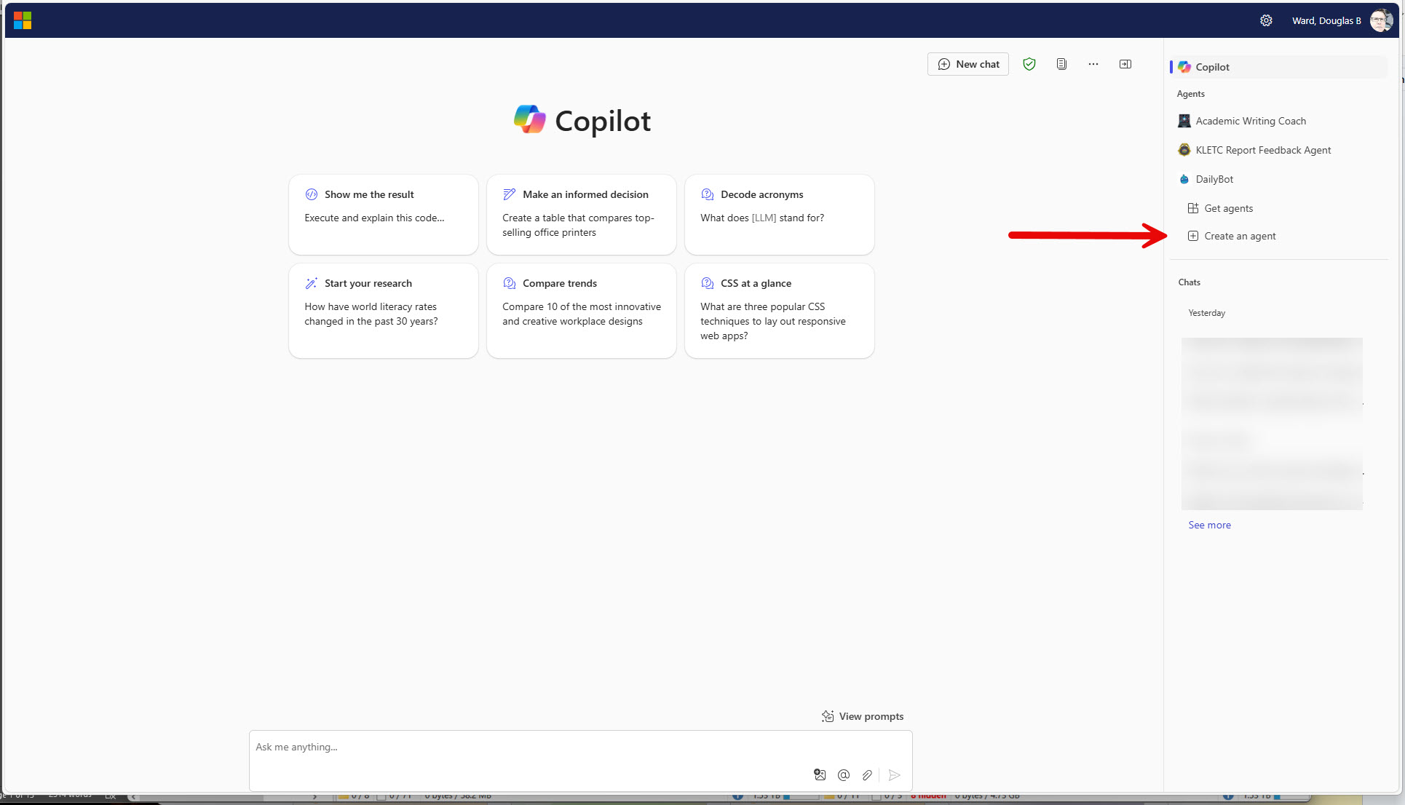Open the settings gear in the top bar
Screen dimensions: 1405x805
tap(1266, 20)
